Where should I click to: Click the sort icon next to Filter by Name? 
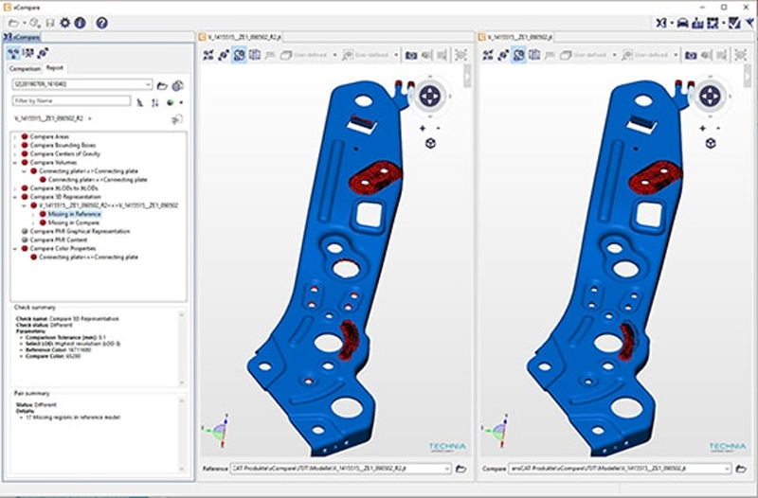tap(154, 102)
